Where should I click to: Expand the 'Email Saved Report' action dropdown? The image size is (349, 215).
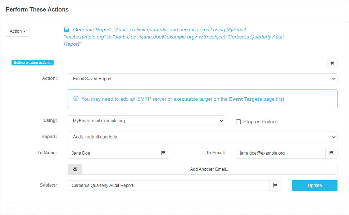click(x=202, y=79)
